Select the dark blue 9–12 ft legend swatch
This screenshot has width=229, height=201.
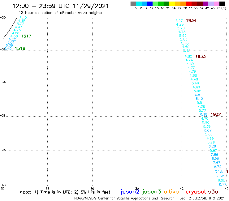pos(150,4)
